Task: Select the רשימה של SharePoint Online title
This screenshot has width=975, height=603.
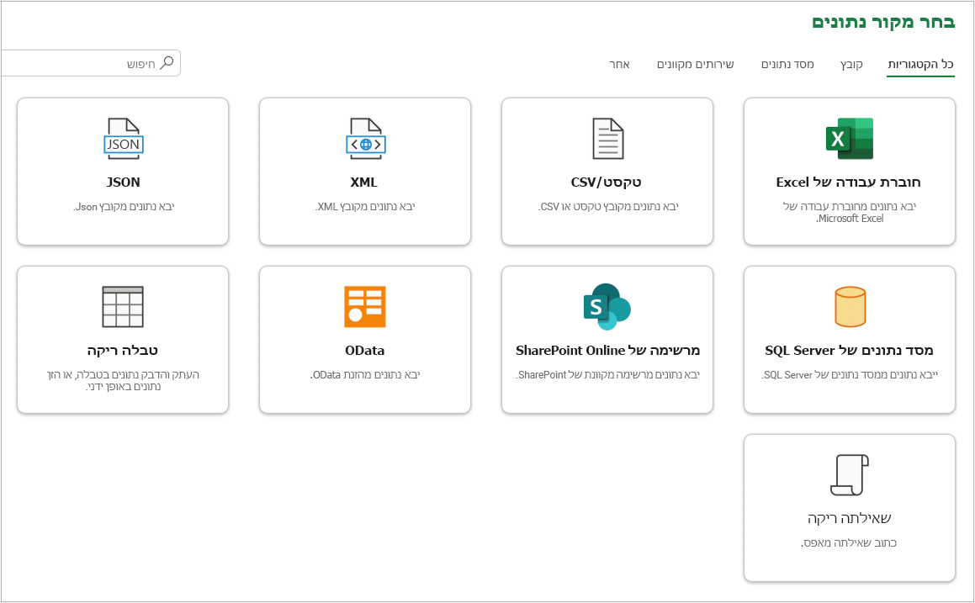Action: point(607,350)
